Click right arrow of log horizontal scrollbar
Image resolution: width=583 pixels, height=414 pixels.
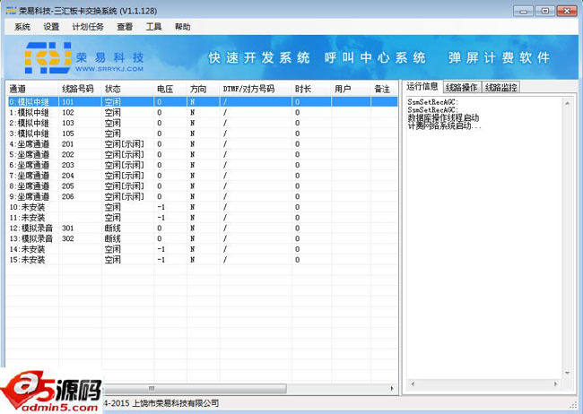[556, 384]
